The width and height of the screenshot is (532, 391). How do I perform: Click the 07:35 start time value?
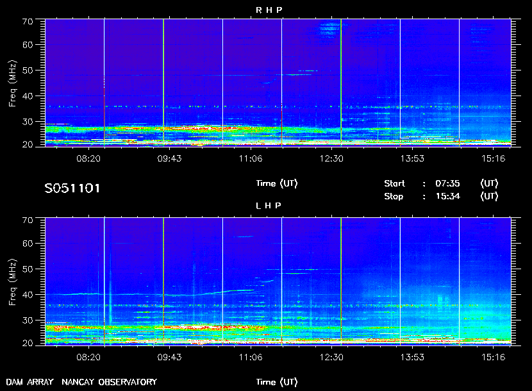(x=447, y=183)
